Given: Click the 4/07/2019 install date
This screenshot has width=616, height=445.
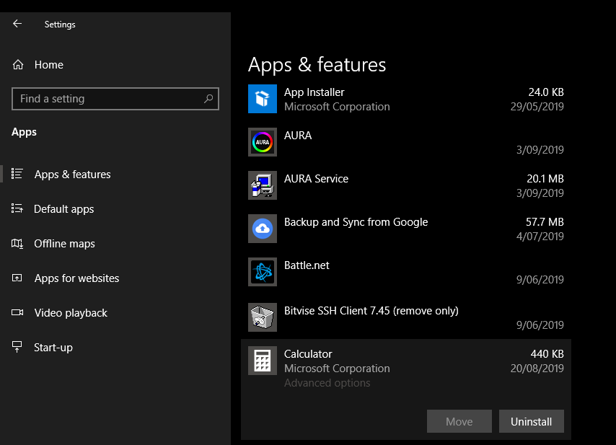Looking at the screenshot, I should [540, 237].
